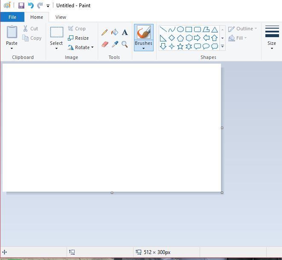Select the Pencil tool
The width and height of the screenshot is (282, 260).
point(105,32)
